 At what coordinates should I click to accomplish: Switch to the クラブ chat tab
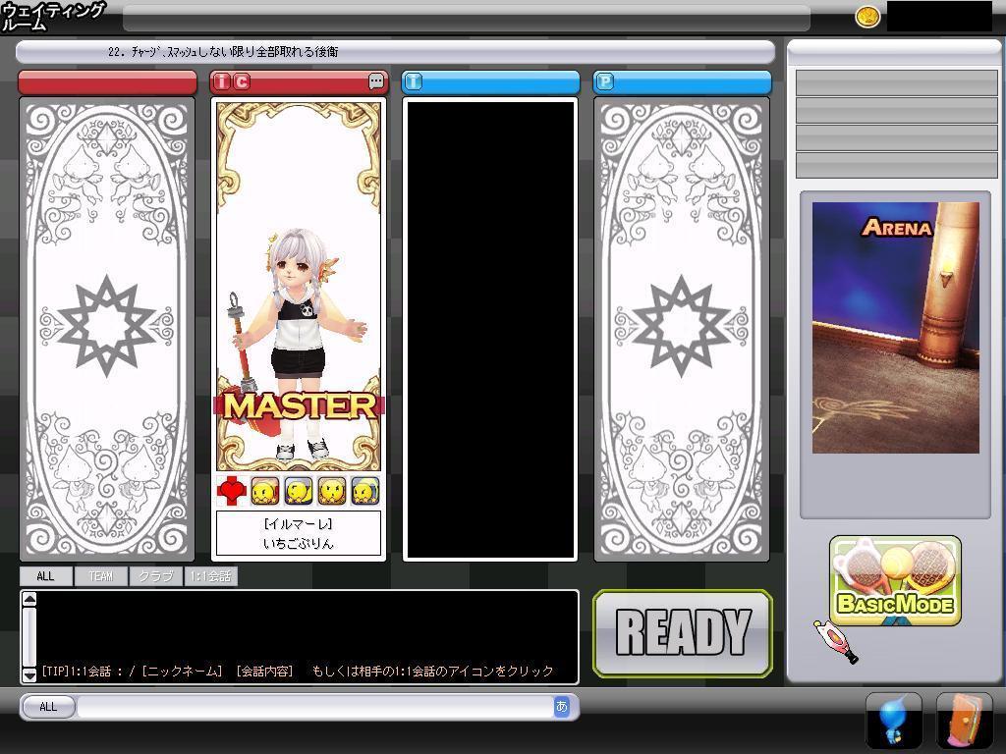(x=155, y=576)
